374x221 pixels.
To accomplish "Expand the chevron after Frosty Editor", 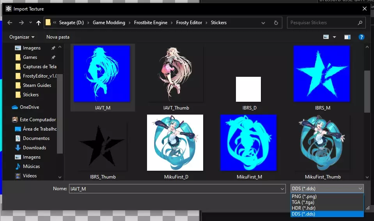I will 206,23.
